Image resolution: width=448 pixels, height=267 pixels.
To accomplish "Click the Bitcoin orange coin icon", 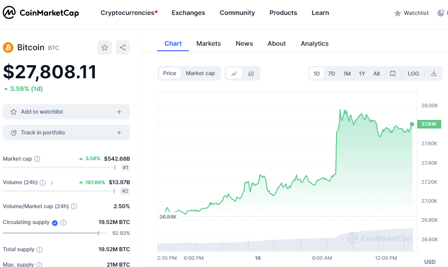I will (x=8, y=48).
